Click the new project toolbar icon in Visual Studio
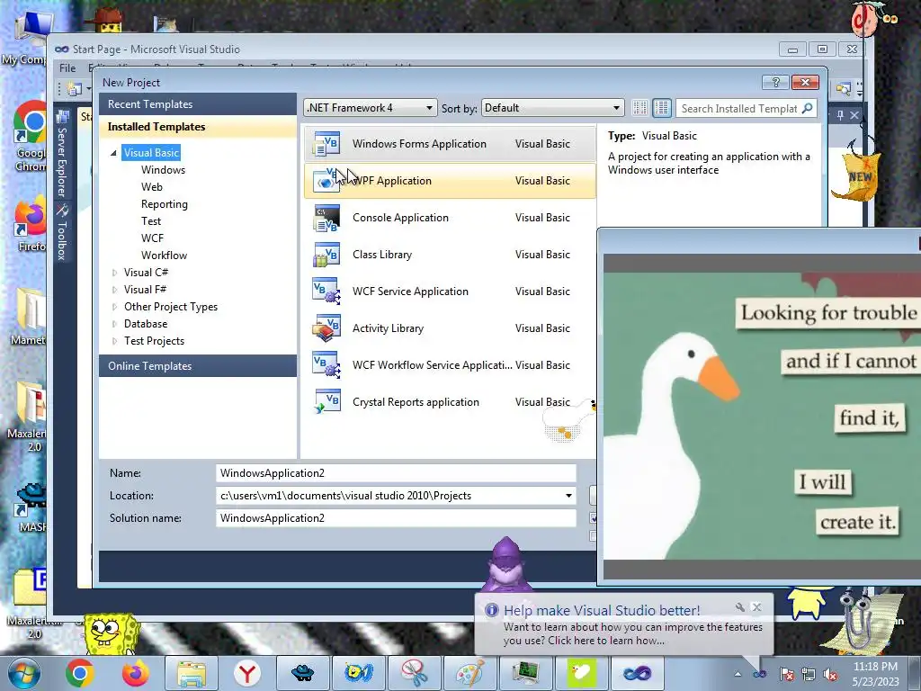 tap(74, 89)
